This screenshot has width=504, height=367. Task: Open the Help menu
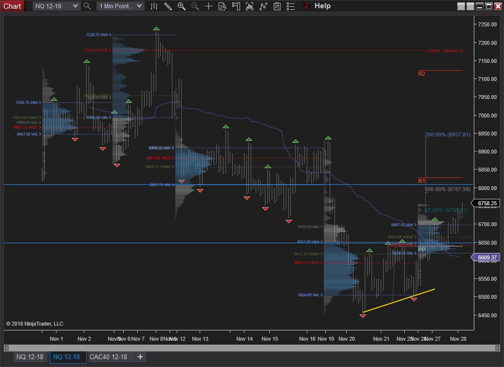tap(322, 6)
